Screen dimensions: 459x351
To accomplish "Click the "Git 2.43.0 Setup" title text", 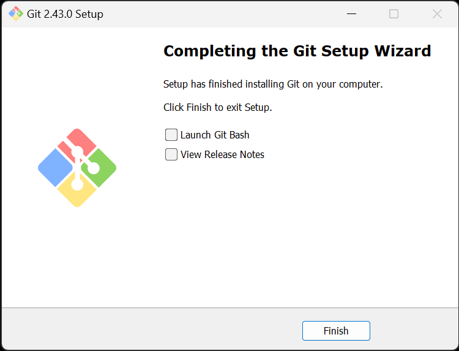I will pyautogui.click(x=65, y=13).
